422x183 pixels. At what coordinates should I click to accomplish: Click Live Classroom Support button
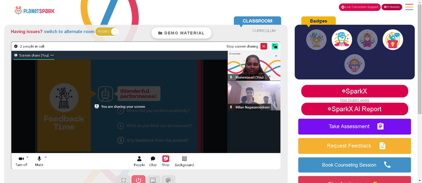[x=360, y=7]
